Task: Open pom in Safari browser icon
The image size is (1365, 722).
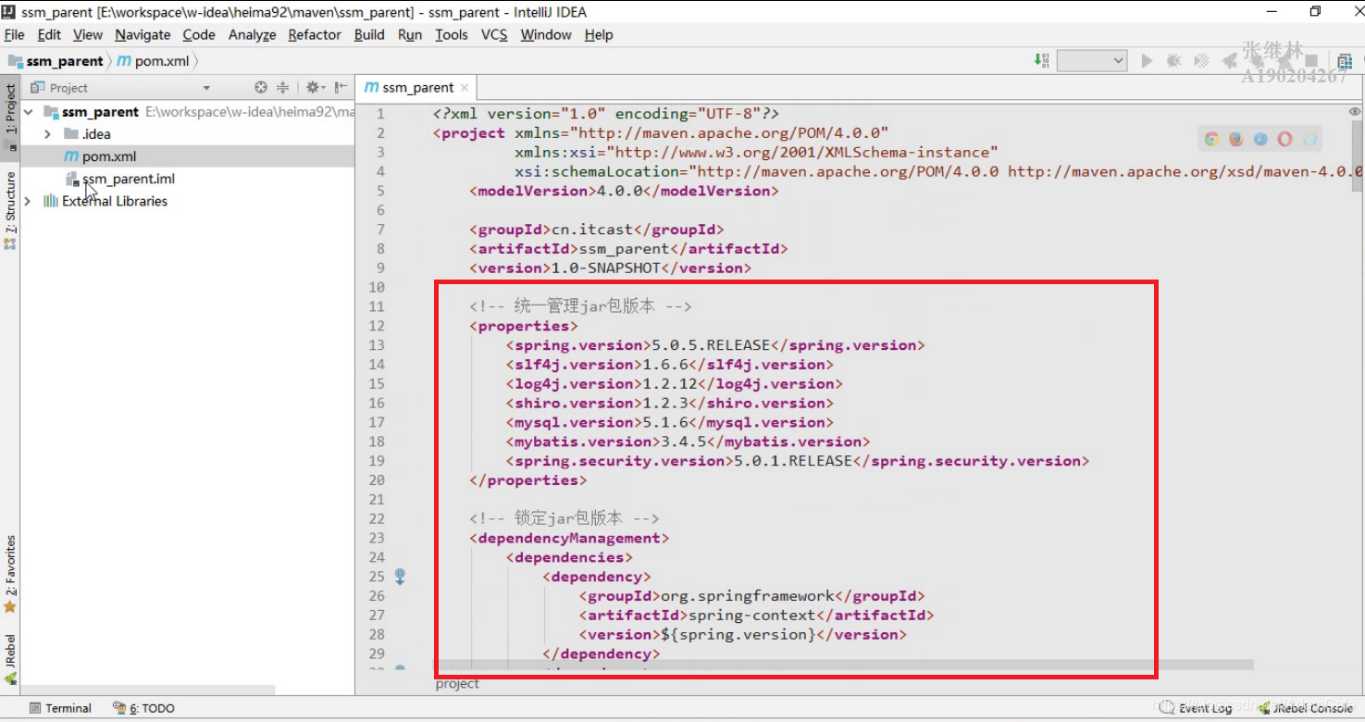Action: 1260,140
